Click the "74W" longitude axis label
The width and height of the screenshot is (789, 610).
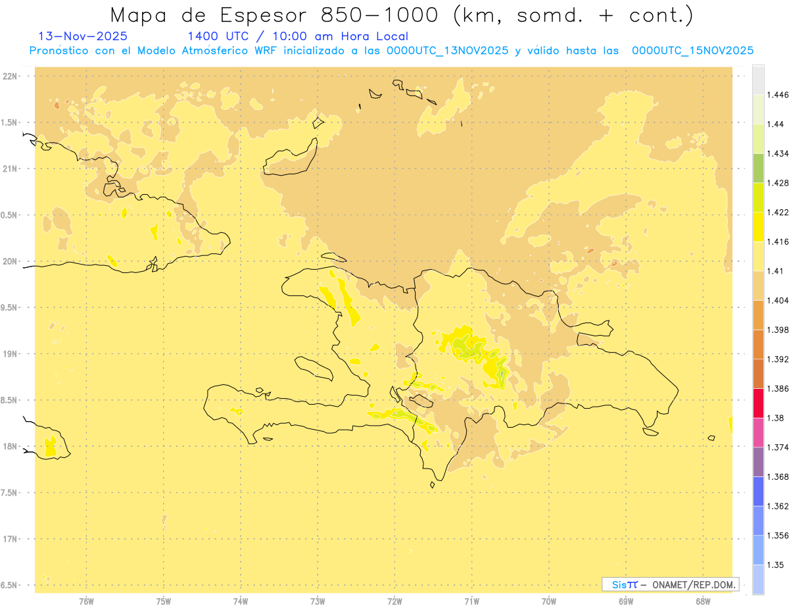(x=241, y=601)
